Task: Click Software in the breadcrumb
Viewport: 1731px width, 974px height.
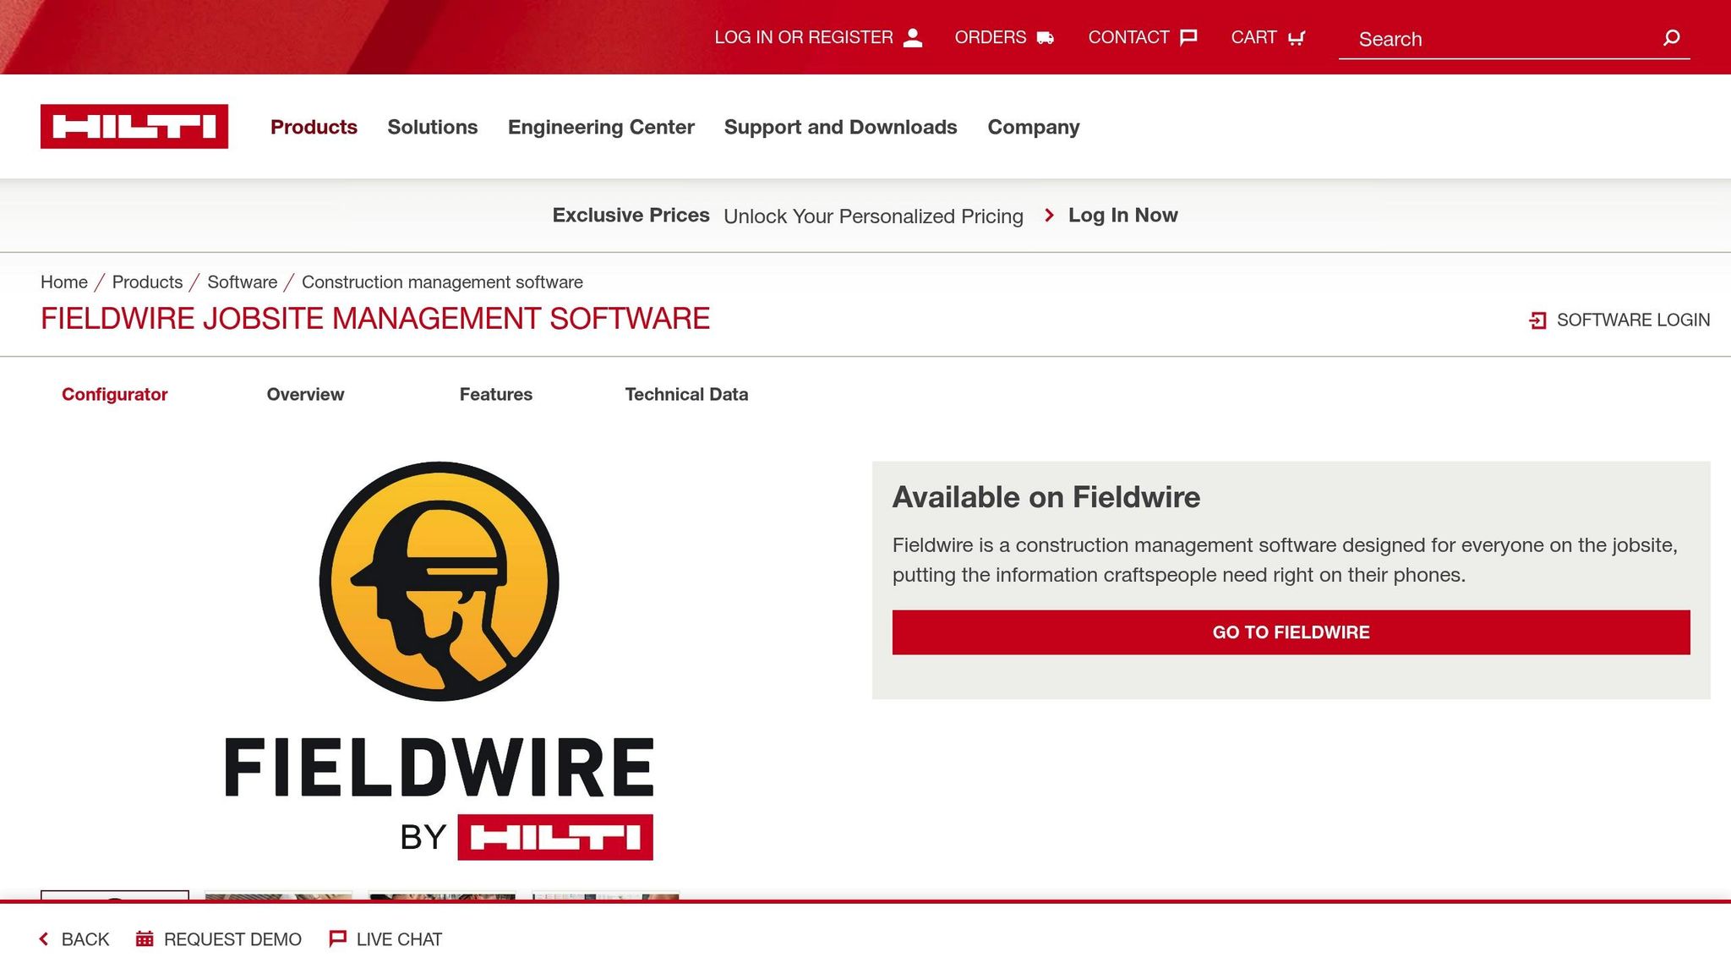Action: click(242, 282)
